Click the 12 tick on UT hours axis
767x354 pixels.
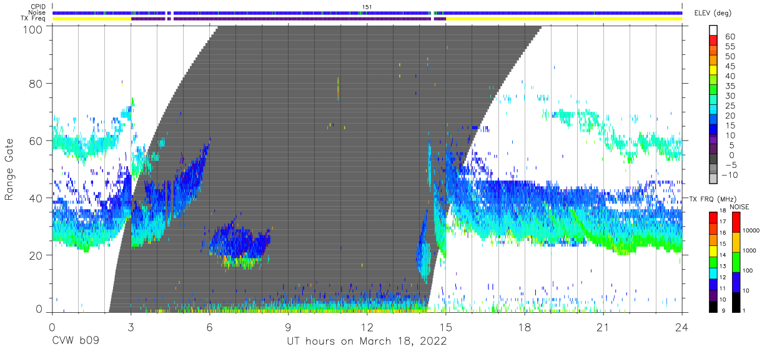coord(367,327)
